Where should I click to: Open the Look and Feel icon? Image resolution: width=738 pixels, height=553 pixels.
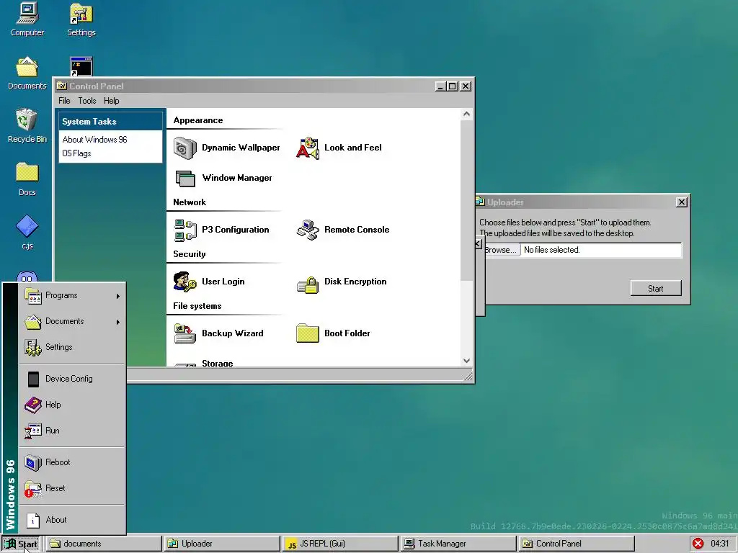pos(308,148)
